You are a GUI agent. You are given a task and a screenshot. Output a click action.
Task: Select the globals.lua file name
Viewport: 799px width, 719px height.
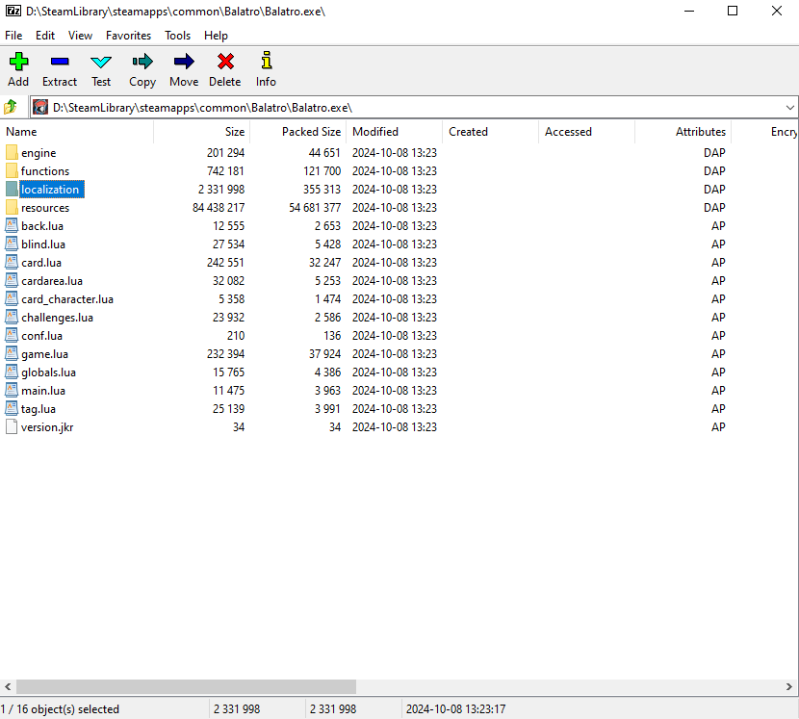(48, 372)
